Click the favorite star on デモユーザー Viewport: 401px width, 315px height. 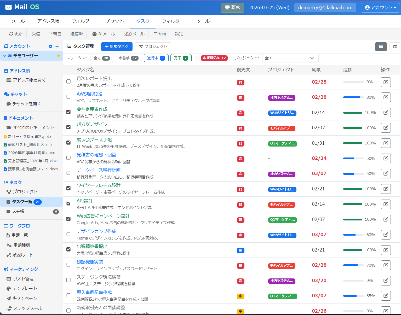58,56
